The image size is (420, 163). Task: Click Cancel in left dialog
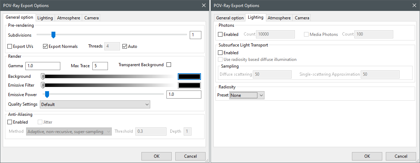coord(190,156)
